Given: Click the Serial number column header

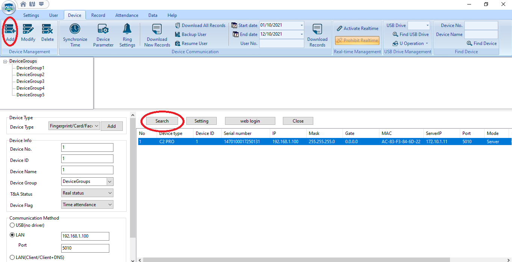Looking at the screenshot, I should tap(246, 133).
